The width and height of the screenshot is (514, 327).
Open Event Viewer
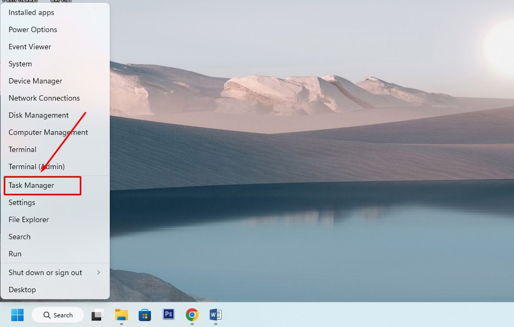[29, 47]
